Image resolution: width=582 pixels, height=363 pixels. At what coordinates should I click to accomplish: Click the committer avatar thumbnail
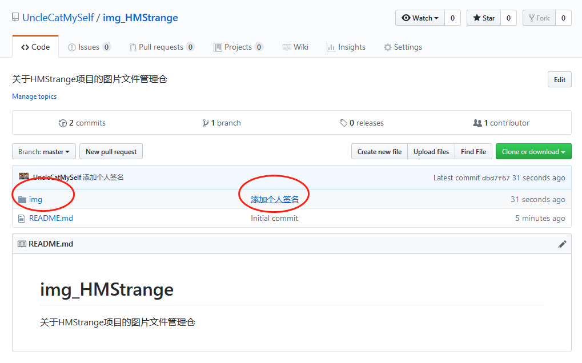click(24, 176)
